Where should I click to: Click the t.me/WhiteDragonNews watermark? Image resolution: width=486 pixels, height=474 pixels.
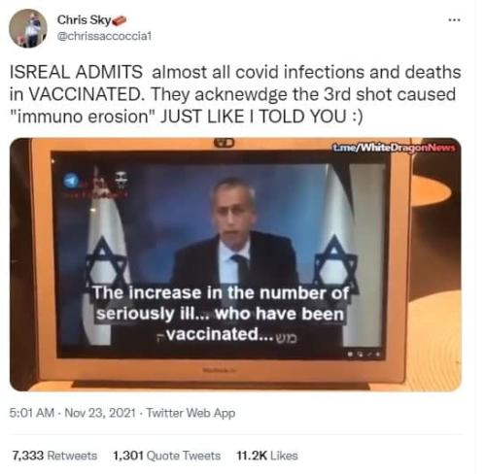(394, 148)
